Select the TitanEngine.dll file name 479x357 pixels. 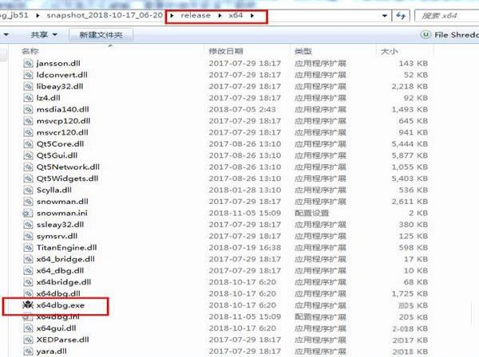[x=66, y=248]
